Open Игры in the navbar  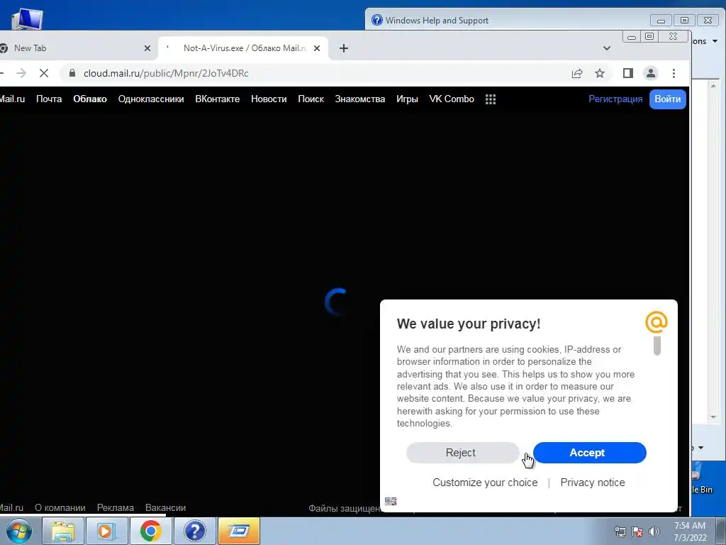point(407,99)
